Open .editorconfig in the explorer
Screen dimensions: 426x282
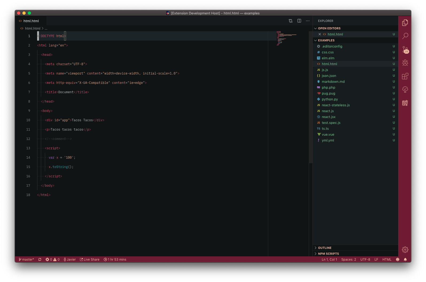[355, 46]
